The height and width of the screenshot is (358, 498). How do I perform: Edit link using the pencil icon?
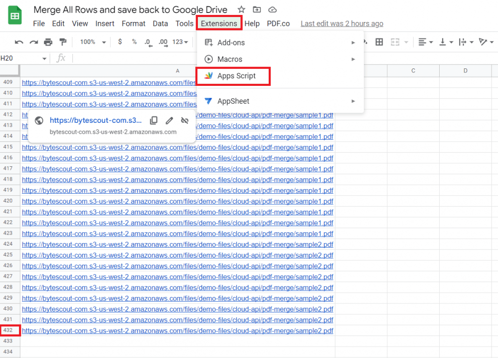169,120
